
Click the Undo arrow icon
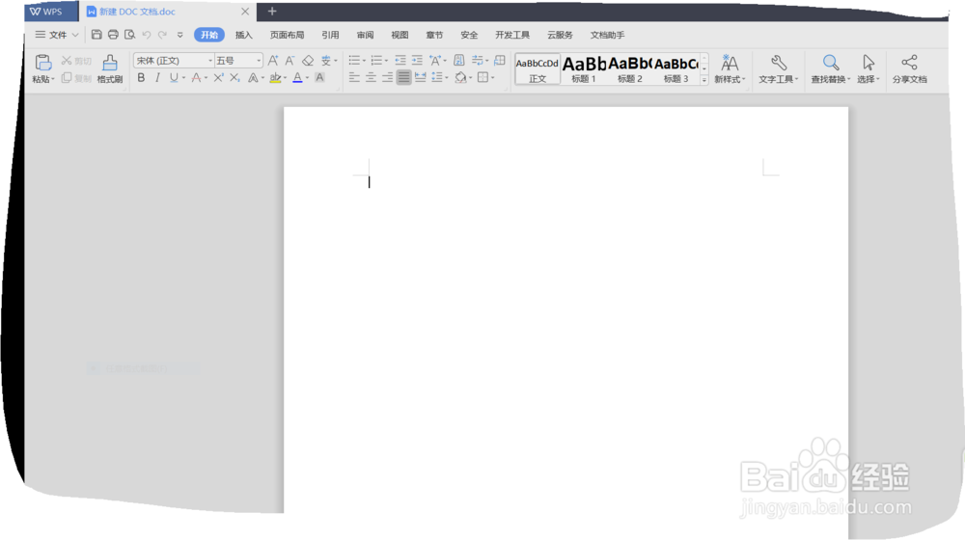click(x=147, y=35)
